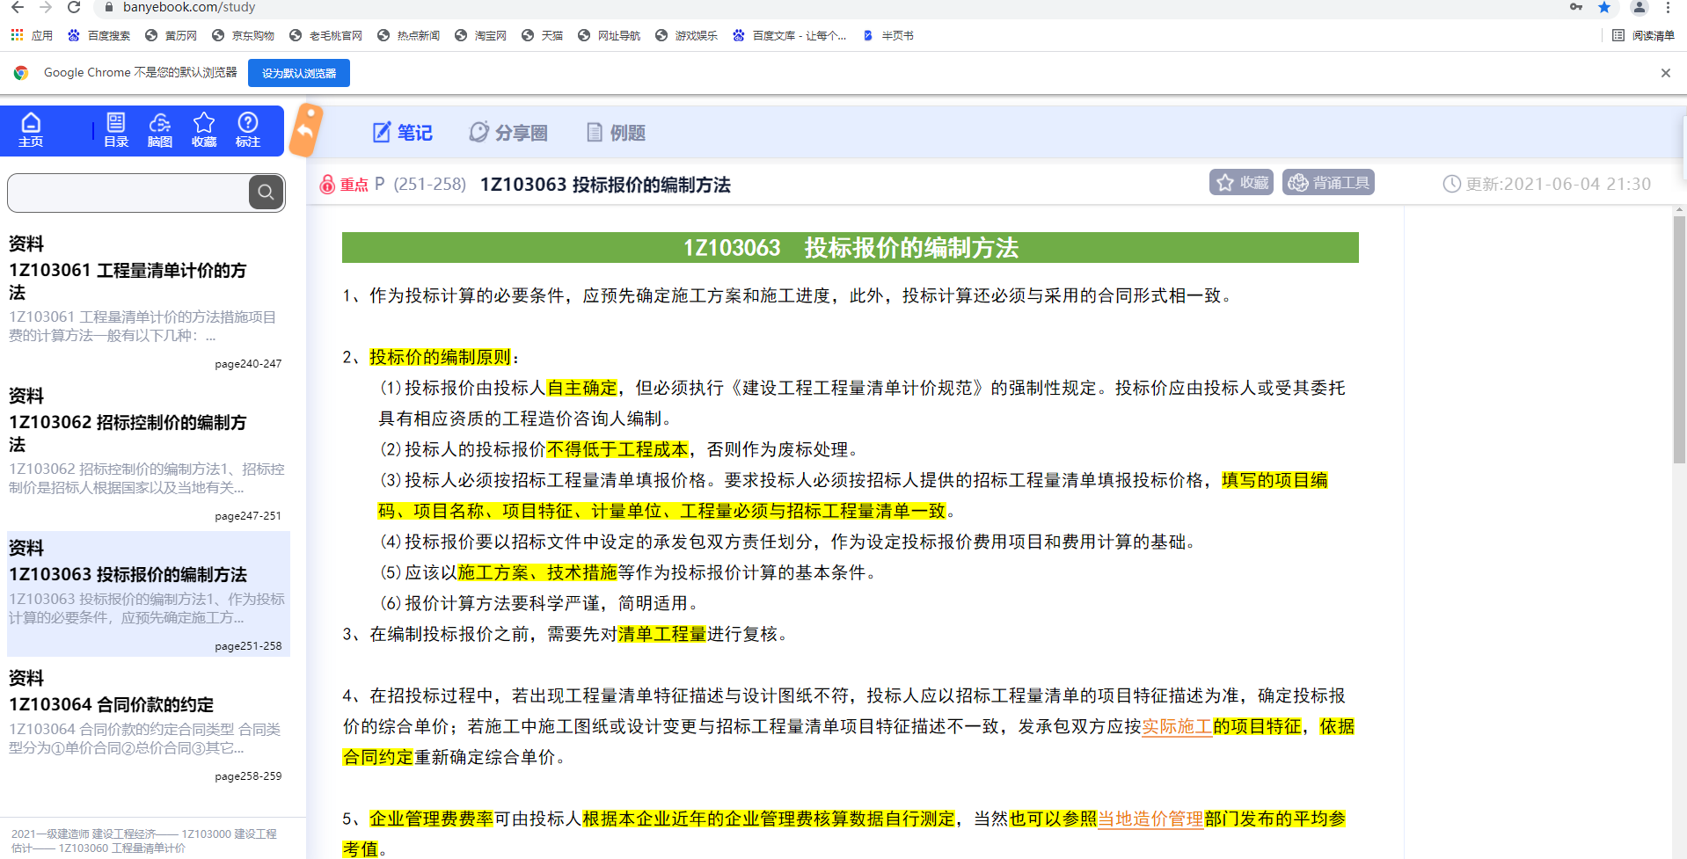
Task: Click the bookmark star in address bar
Action: [x=1604, y=7]
